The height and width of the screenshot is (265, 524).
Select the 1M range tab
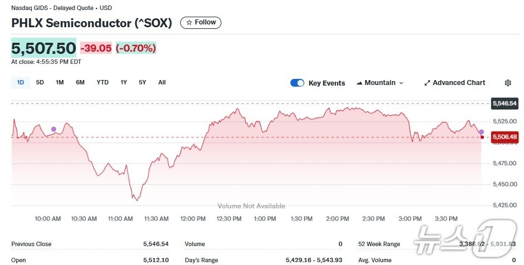click(60, 82)
